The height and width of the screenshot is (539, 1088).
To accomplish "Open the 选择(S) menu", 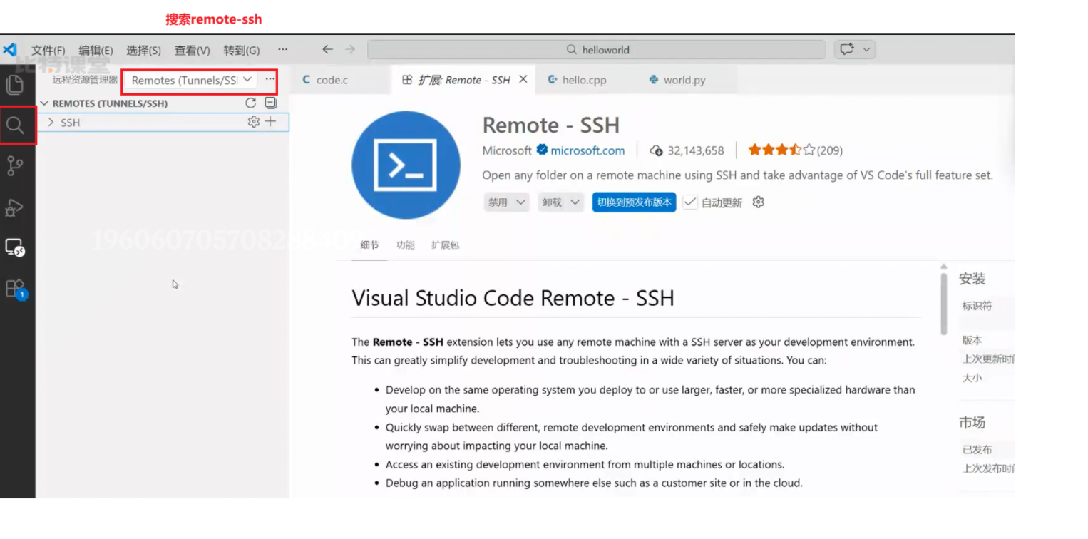I will click(x=143, y=51).
